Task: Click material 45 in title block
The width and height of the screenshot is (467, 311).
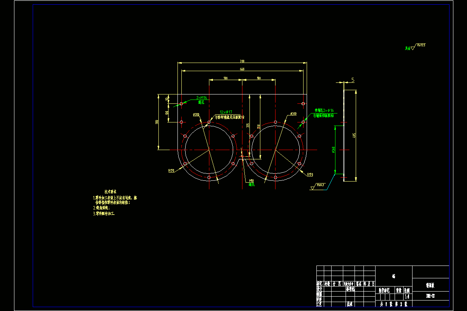Action: (x=394, y=276)
